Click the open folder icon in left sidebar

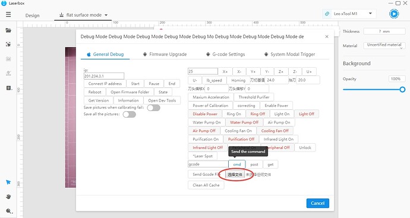8,30
